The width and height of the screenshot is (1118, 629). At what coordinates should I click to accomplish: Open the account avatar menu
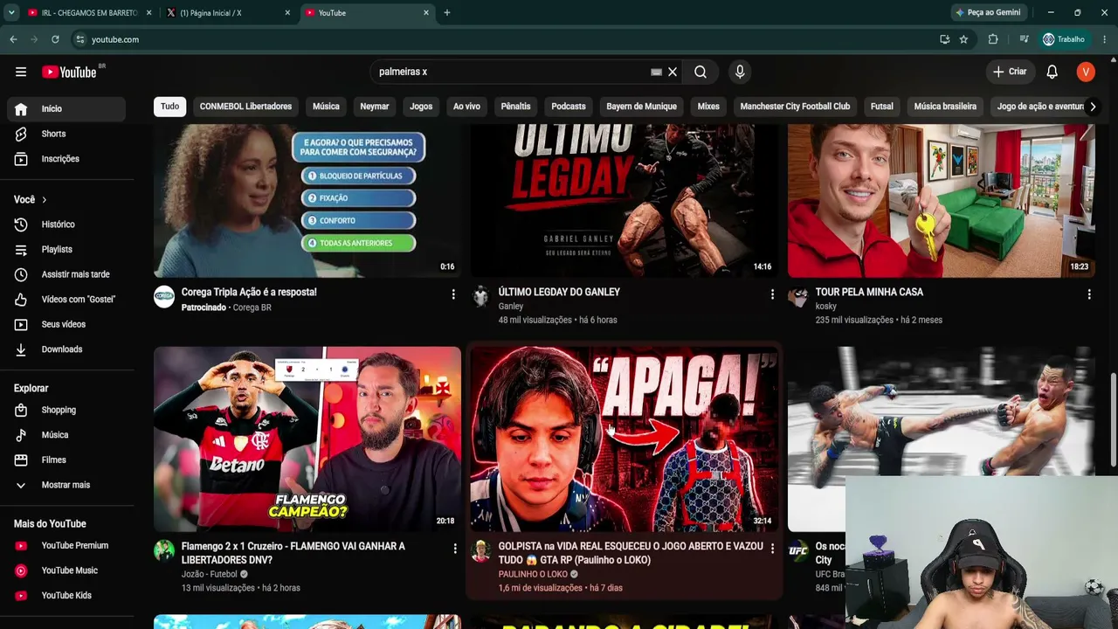pyautogui.click(x=1086, y=72)
